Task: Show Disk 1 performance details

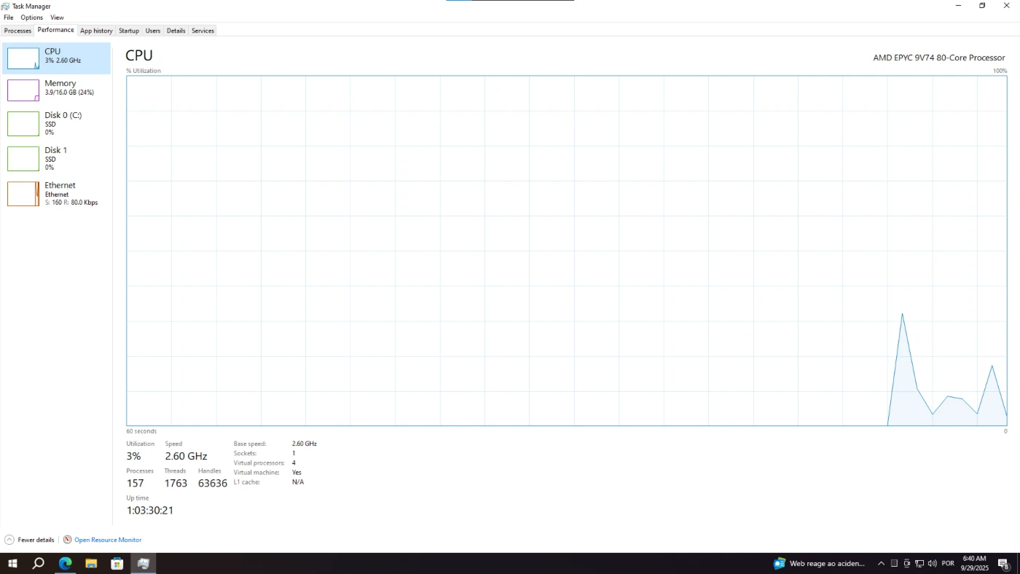Action: (23, 159)
